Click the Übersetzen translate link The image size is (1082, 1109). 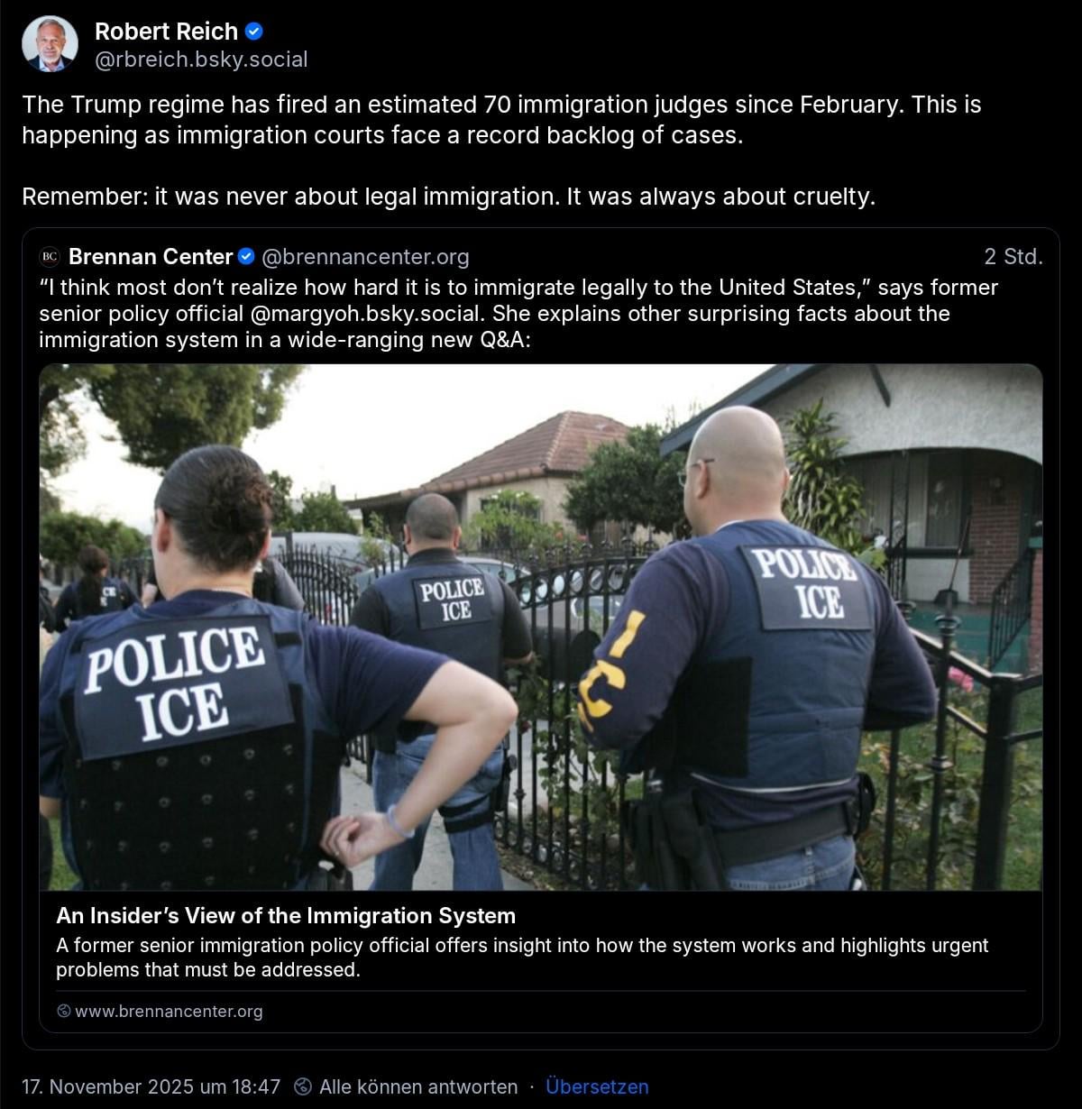pos(597,1086)
